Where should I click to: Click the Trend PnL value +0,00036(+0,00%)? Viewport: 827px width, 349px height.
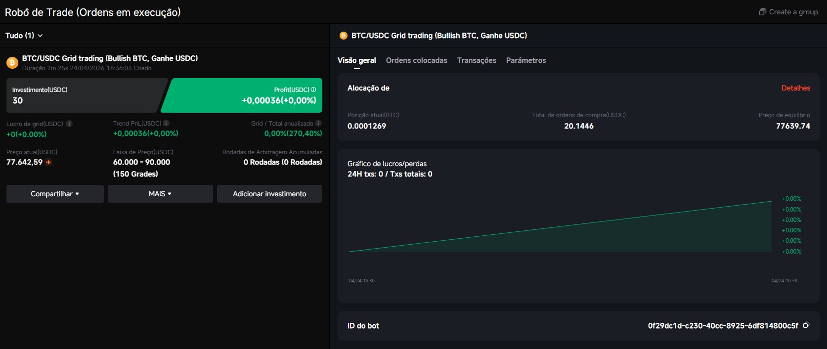point(146,133)
